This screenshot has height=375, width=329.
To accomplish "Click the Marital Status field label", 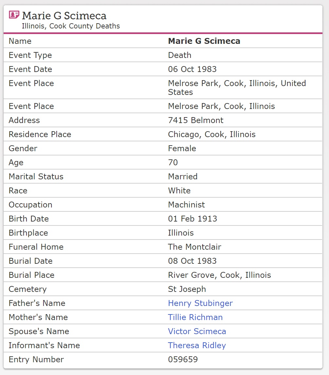I will (36, 177).
